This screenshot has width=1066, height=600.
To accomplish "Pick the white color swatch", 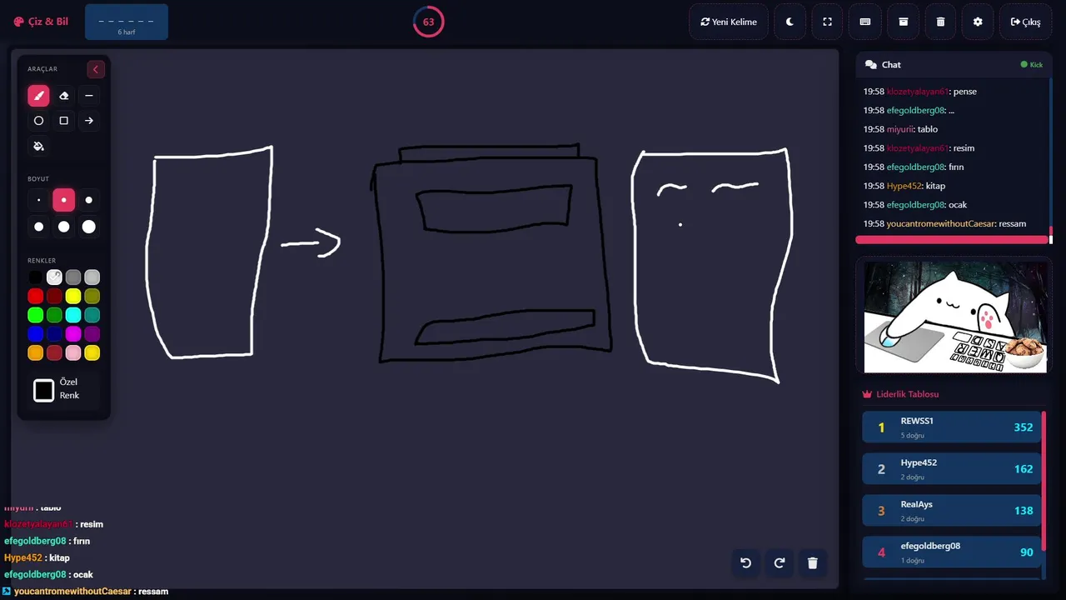I will coord(54,277).
